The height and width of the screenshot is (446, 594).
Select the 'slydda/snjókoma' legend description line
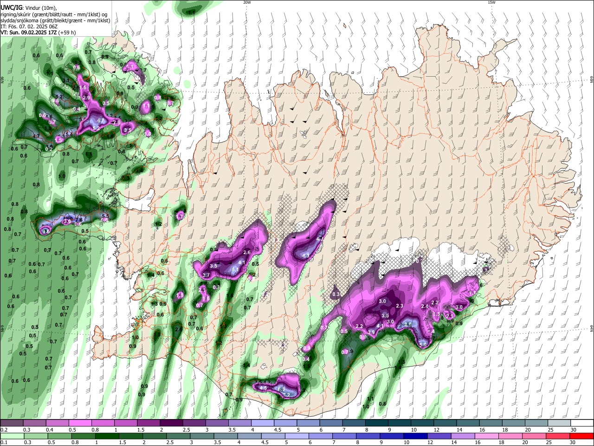[56, 20]
